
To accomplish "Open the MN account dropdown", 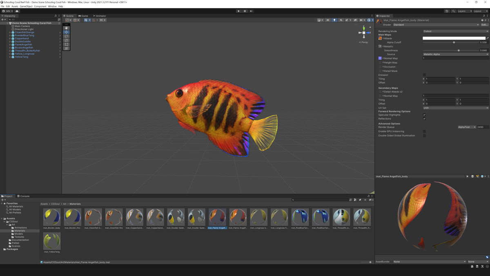I will [7, 11].
